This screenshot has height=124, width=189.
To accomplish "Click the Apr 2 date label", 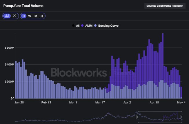I will tap(127, 103).
